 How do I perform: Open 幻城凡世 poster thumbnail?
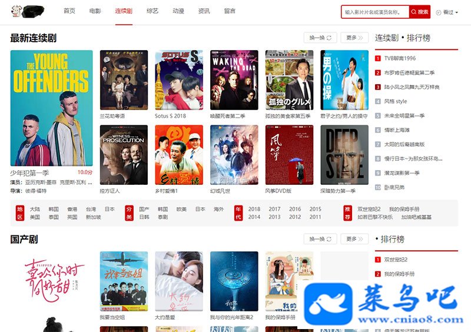[x=234, y=155]
